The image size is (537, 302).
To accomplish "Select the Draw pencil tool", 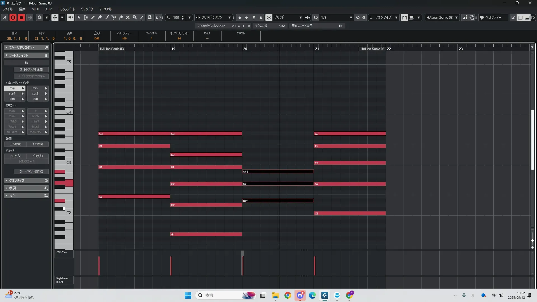I will click(93, 17).
